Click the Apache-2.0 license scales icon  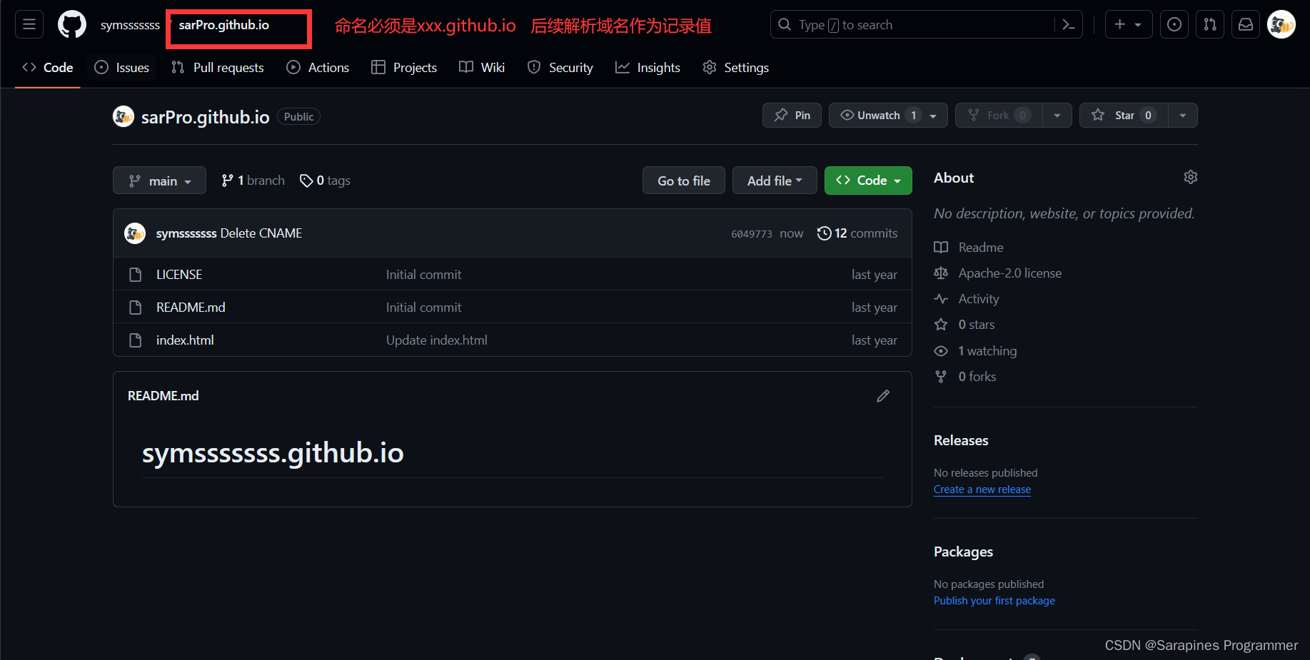(x=941, y=273)
